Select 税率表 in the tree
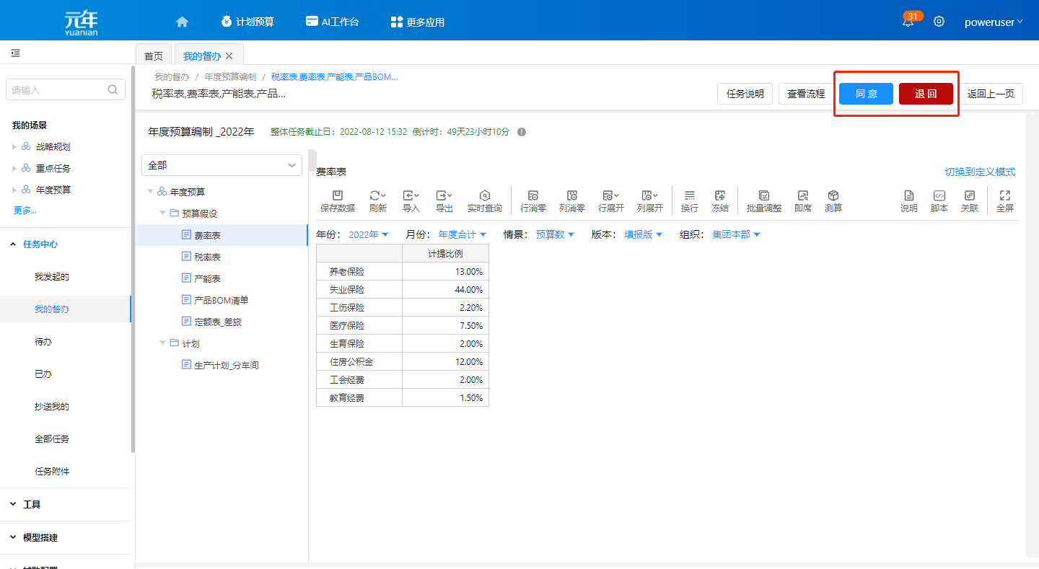 [x=207, y=257]
